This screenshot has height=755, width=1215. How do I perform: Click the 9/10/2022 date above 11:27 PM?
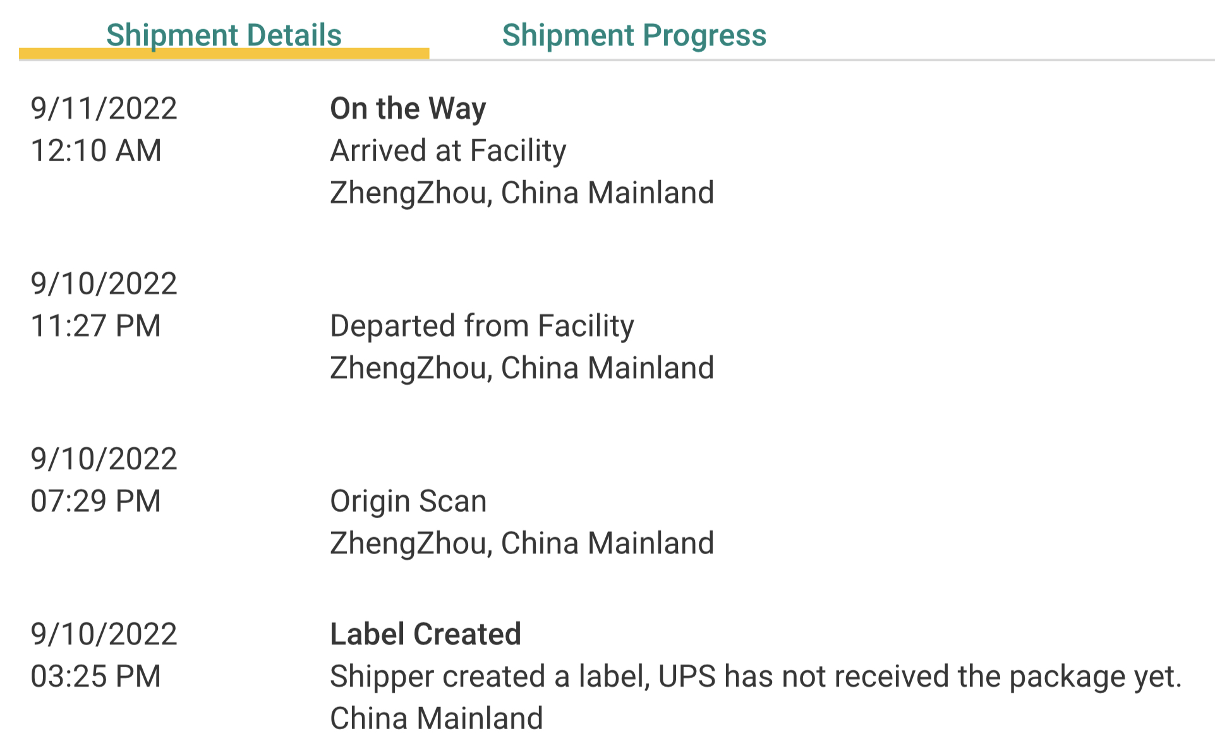pyautogui.click(x=104, y=284)
